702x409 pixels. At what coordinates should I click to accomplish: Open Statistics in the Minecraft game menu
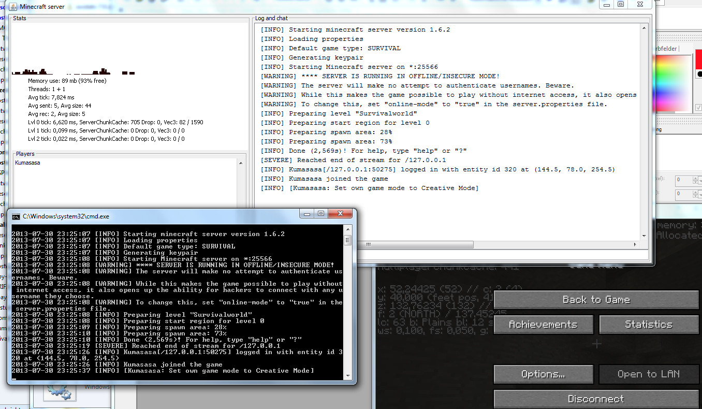[649, 325]
